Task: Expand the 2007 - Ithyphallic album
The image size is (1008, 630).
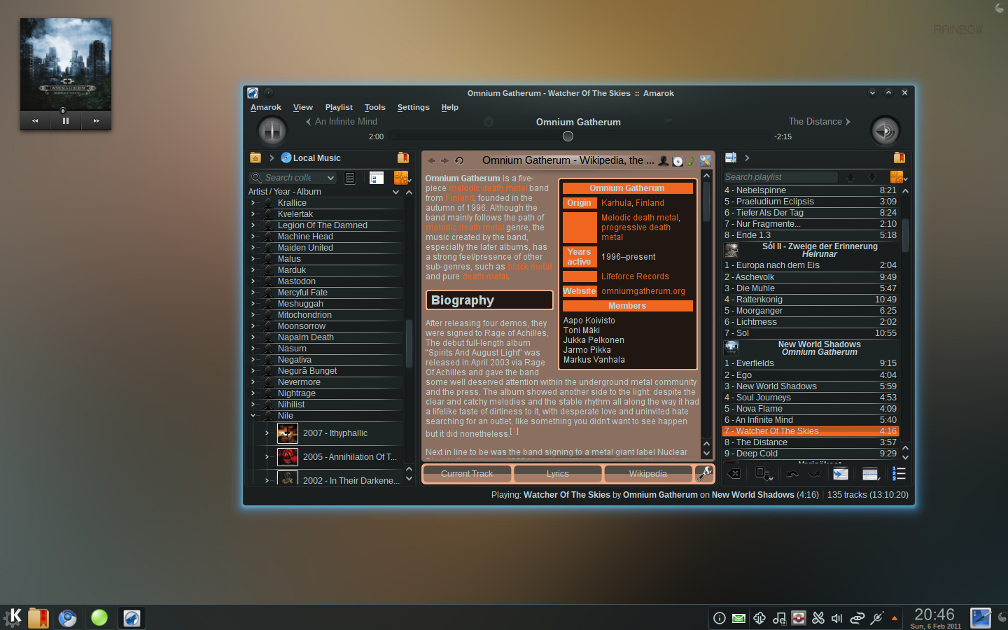Action: [x=267, y=433]
